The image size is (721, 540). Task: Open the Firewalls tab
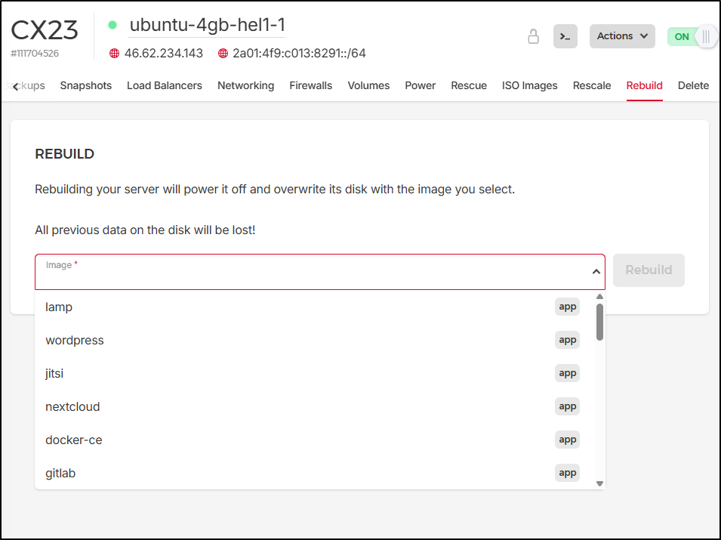click(x=310, y=85)
